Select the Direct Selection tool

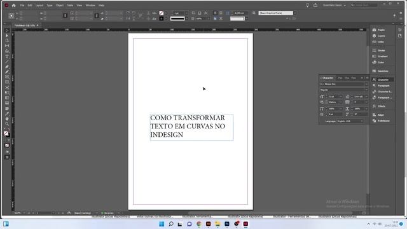(7, 36)
